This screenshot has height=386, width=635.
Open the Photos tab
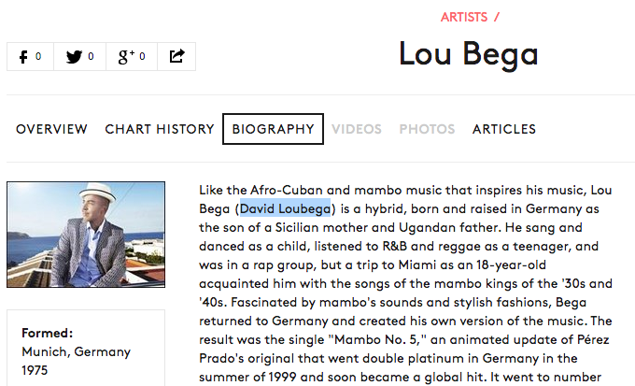[x=427, y=129]
